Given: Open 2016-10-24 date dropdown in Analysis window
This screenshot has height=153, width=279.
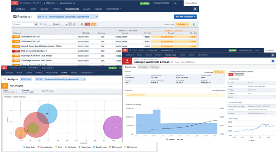Looking at the screenshot, I should (x=26, y=79).
